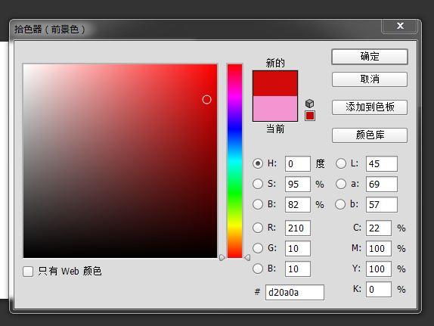Click the G green value field
Image resolution: width=434 pixels, height=326 pixels.
coord(298,248)
